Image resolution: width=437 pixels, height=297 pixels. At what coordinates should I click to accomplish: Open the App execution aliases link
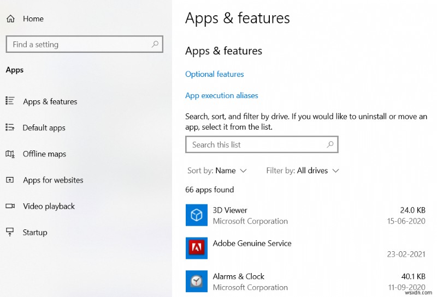coord(222,95)
